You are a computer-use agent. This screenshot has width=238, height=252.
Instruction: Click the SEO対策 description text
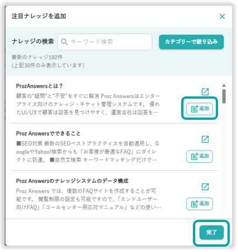(87, 152)
